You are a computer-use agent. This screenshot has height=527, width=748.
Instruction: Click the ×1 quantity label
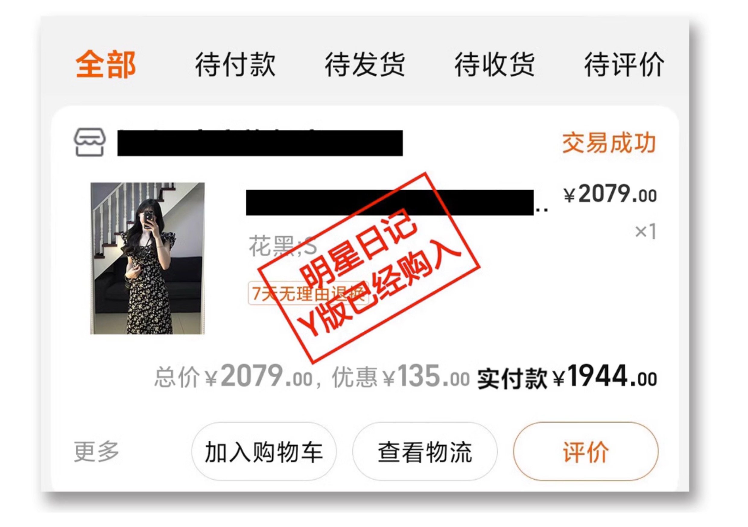[645, 232]
